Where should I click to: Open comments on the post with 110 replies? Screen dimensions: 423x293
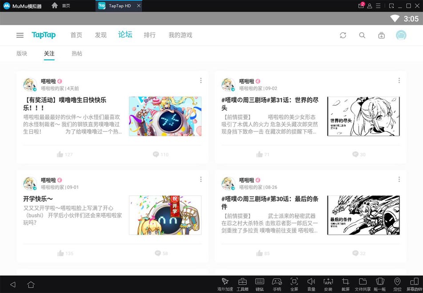[x=160, y=154]
